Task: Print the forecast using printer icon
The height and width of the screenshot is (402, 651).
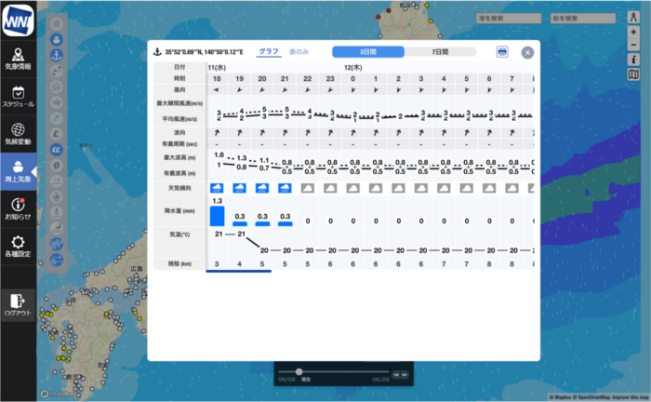Action: (502, 52)
